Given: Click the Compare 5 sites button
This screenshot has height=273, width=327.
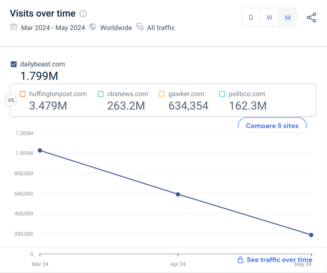Looking at the screenshot, I should coord(272,123).
